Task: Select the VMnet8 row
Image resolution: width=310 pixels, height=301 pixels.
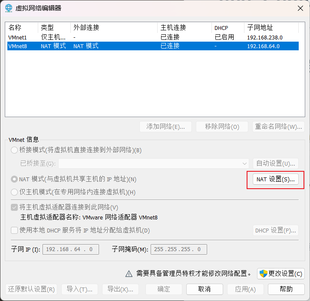Action: [153, 46]
